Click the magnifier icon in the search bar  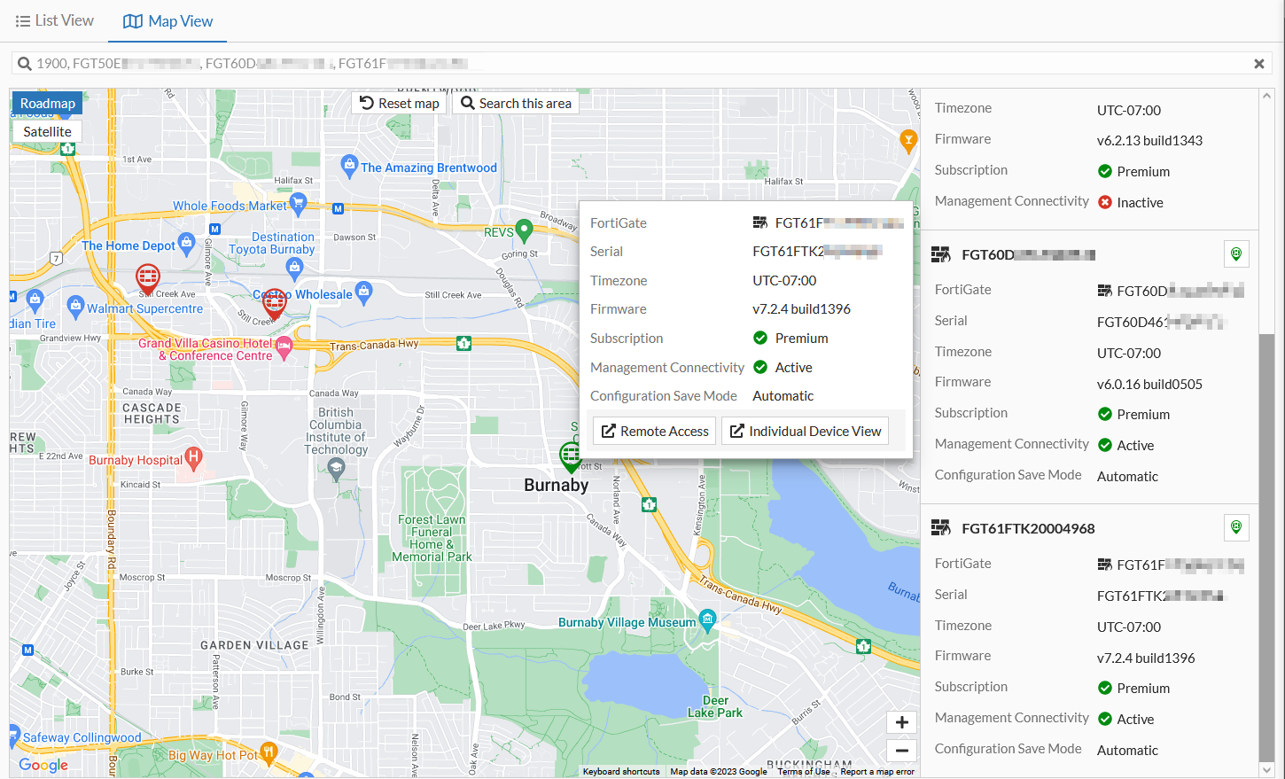tap(25, 64)
